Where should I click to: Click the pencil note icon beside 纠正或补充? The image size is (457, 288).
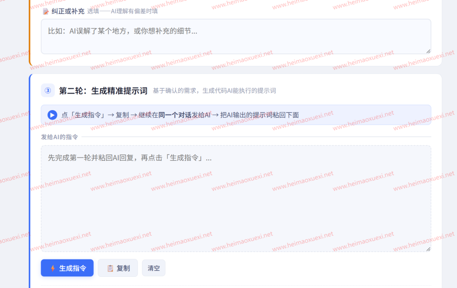tap(46, 11)
